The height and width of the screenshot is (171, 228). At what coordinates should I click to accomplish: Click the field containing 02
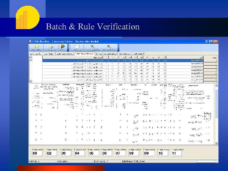coord(52,153)
